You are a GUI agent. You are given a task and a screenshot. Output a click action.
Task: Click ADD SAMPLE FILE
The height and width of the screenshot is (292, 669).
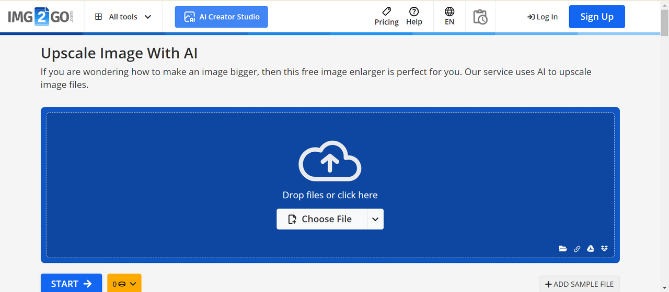(579, 284)
